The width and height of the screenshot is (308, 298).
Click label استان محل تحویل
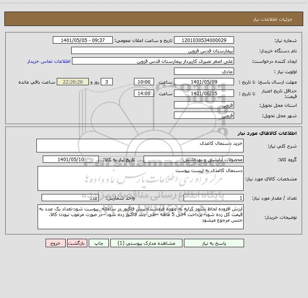pyautogui.click(x=278, y=105)
